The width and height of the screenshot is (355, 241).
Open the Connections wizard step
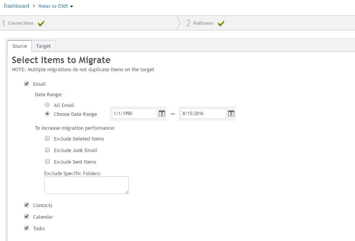[x=21, y=23]
